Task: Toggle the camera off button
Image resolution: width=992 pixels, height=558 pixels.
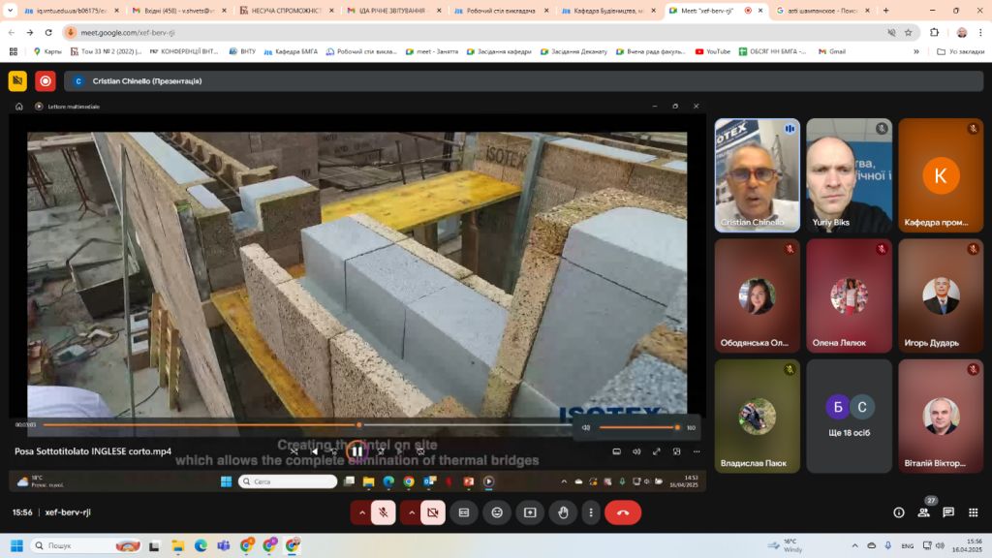Action: (433, 512)
